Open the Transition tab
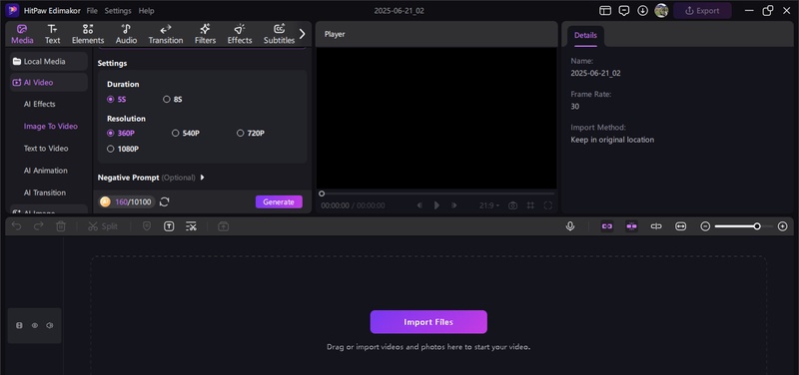The image size is (799, 375). [x=166, y=34]
